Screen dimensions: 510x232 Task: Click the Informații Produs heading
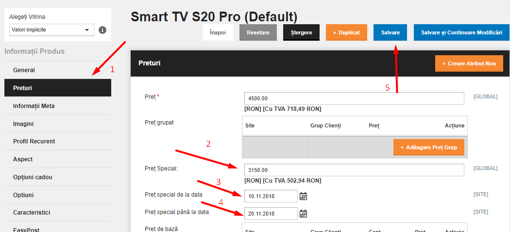(x=34, y=51)
